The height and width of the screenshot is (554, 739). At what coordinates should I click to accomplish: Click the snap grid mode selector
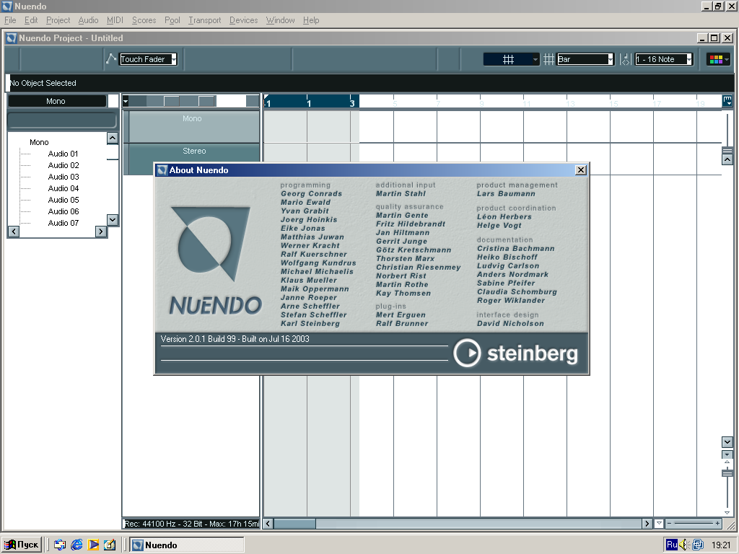tap(511, 59)
